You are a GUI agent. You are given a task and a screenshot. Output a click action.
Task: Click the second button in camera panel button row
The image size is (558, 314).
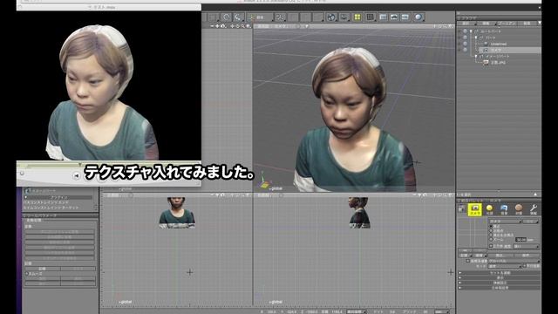point(480,256)
